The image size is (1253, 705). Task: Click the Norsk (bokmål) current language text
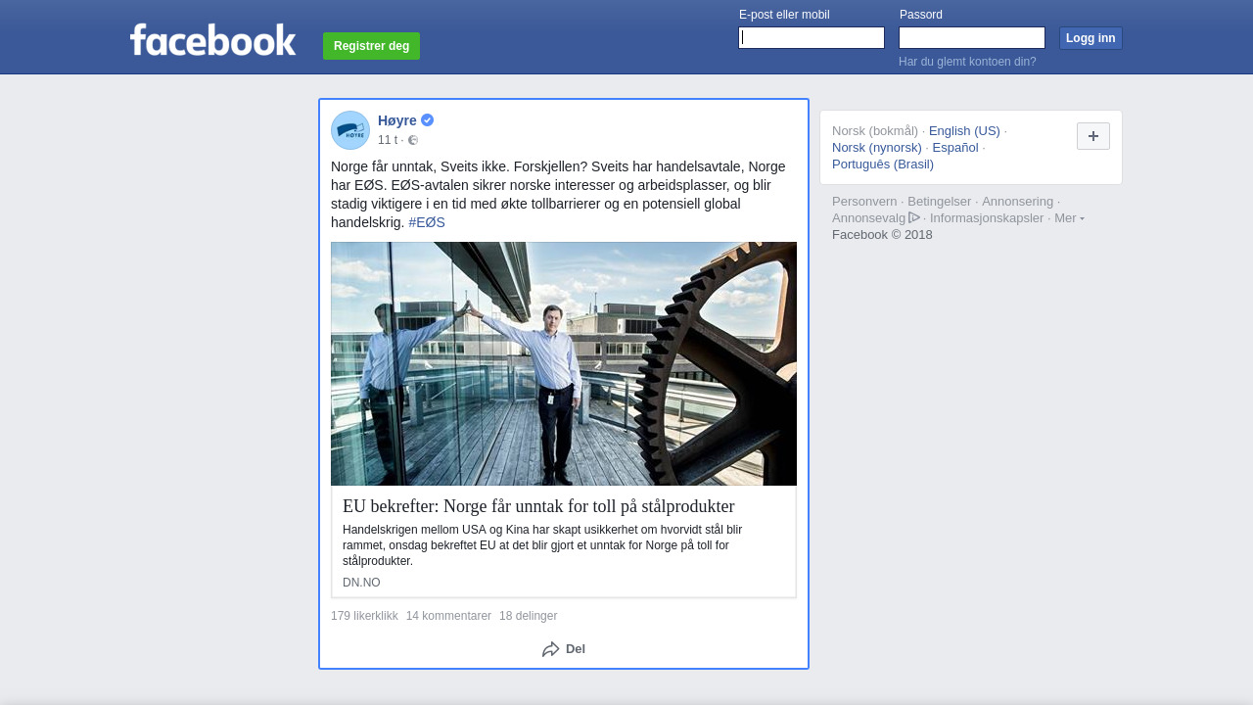pos(875,131)
